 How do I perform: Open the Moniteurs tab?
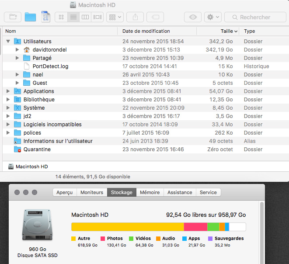tap(92, 192)
